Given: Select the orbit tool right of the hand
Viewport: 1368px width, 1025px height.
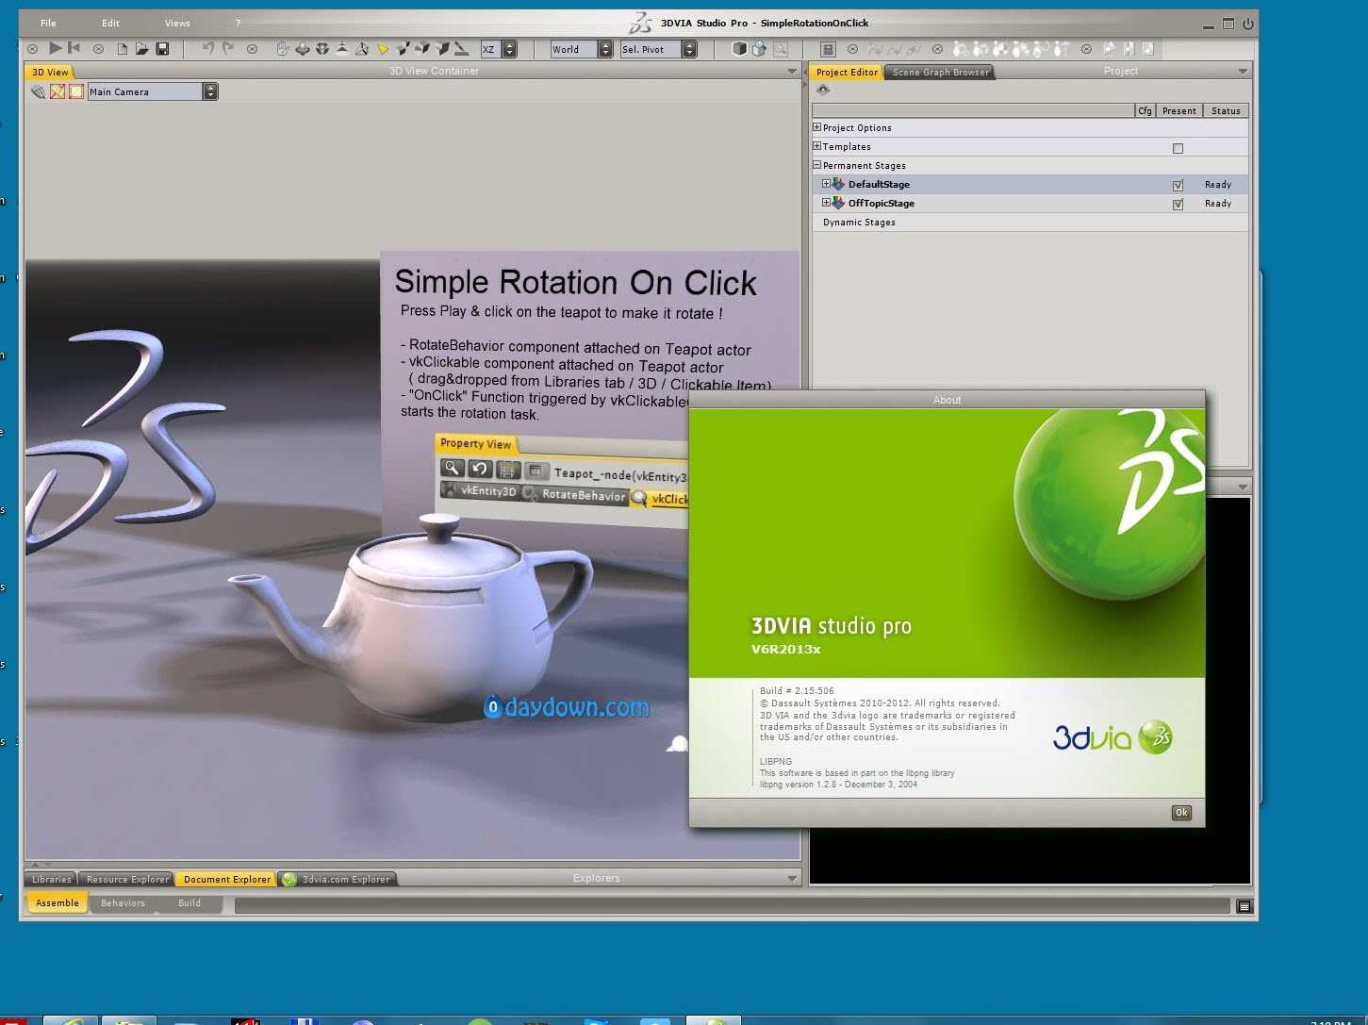Looking at the screenshot, I should 302,48.
